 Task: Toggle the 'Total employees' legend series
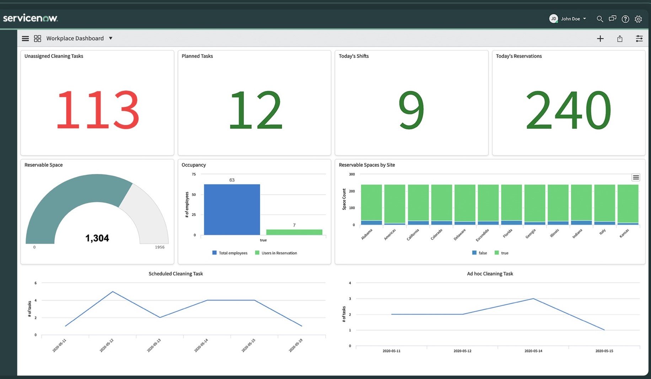coord(230,253)
